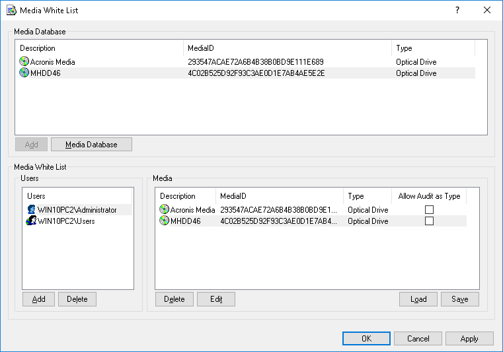Load a media white list file
This screenshot has width=503, height=352.
pos(418,299)
